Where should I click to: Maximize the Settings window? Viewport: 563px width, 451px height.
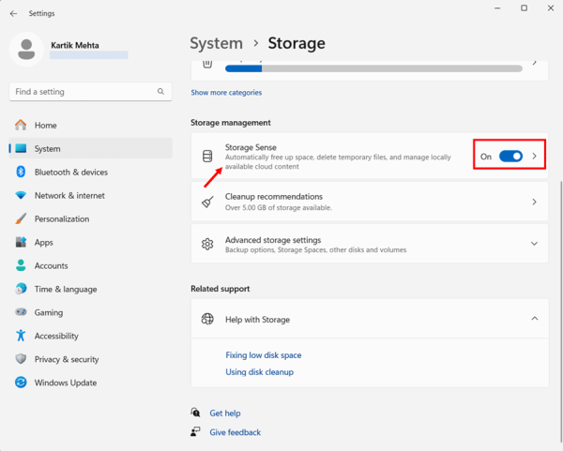tap(524, 8)
